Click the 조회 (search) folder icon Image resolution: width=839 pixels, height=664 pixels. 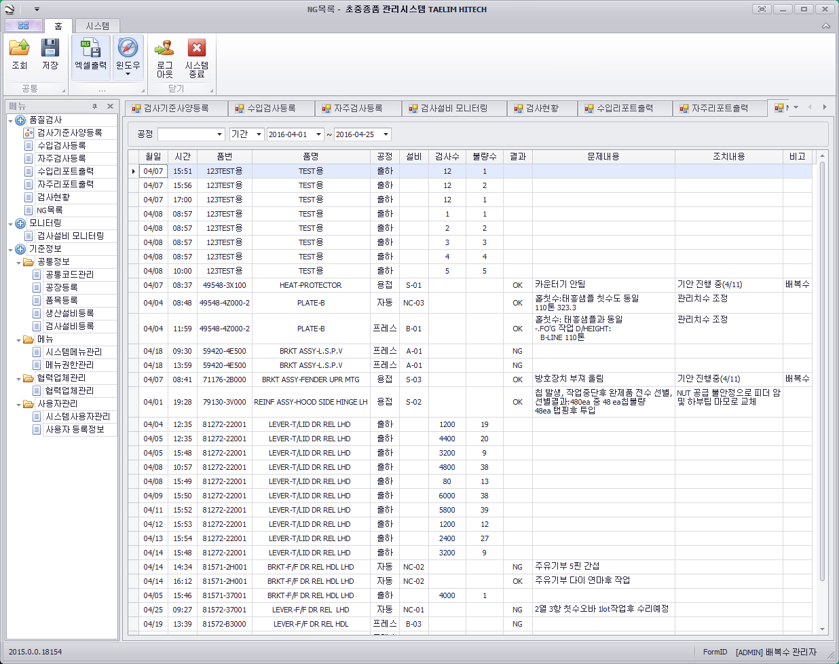pos(20,48)
